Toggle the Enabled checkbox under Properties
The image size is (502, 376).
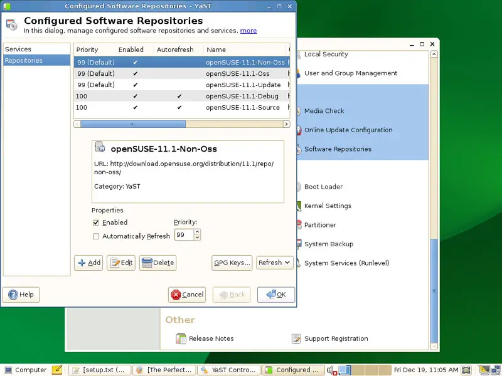pos(96,222)
